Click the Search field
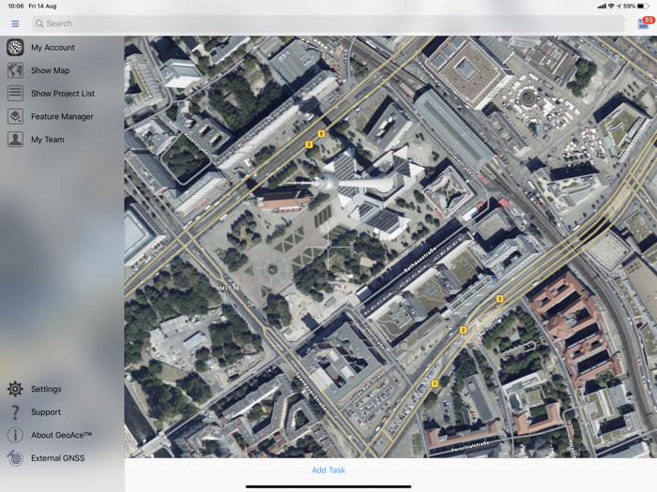This screenshot has width=657, height=492. click(x=328, y=23)
